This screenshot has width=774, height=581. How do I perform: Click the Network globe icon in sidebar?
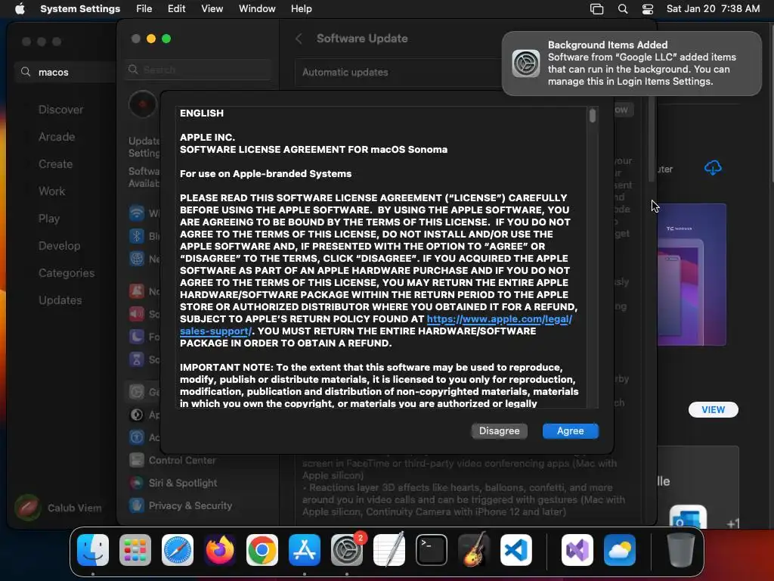coord(137,259)
